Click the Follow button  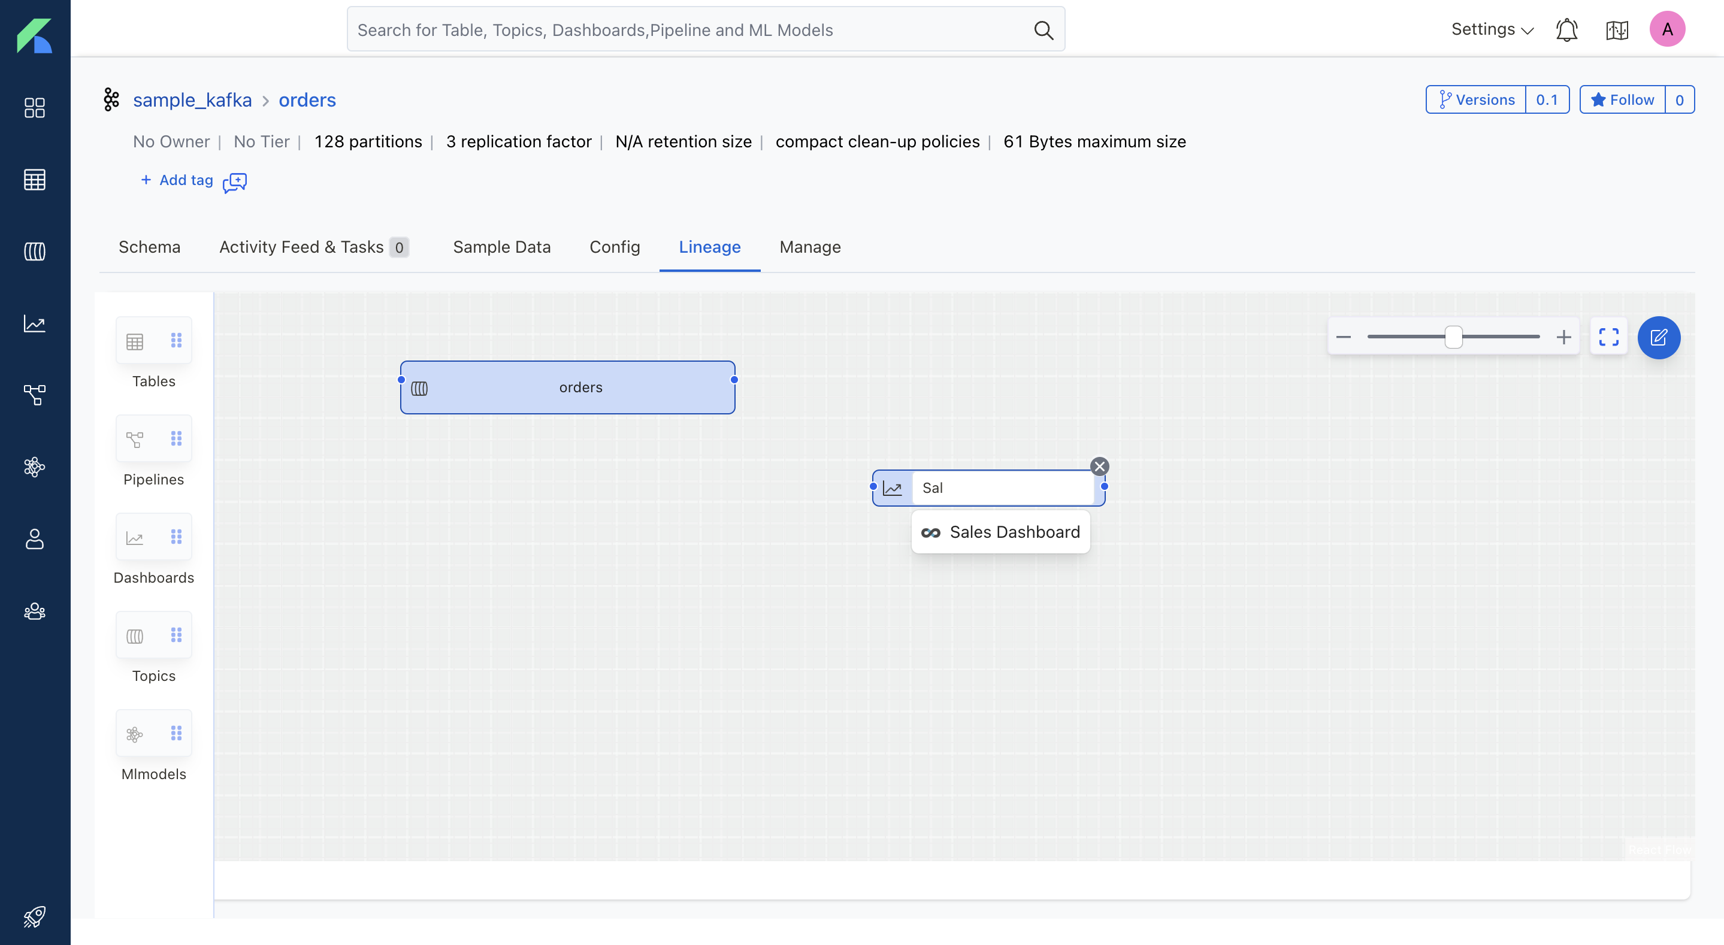pyautogui.click(x=1622, y=100)
